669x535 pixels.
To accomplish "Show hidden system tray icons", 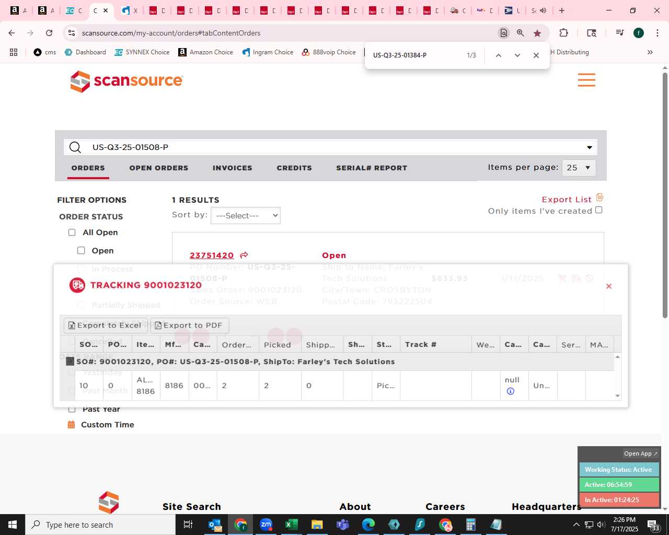I will point(576,525).
